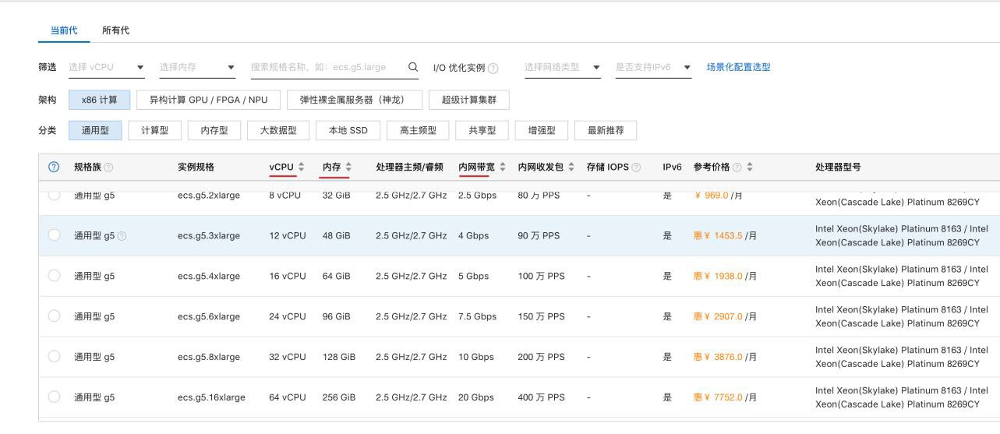This screenshot has width=1000, height=434.
Task: Select the ecs.g5.16xlarge radio button
Action: point(54,397)
